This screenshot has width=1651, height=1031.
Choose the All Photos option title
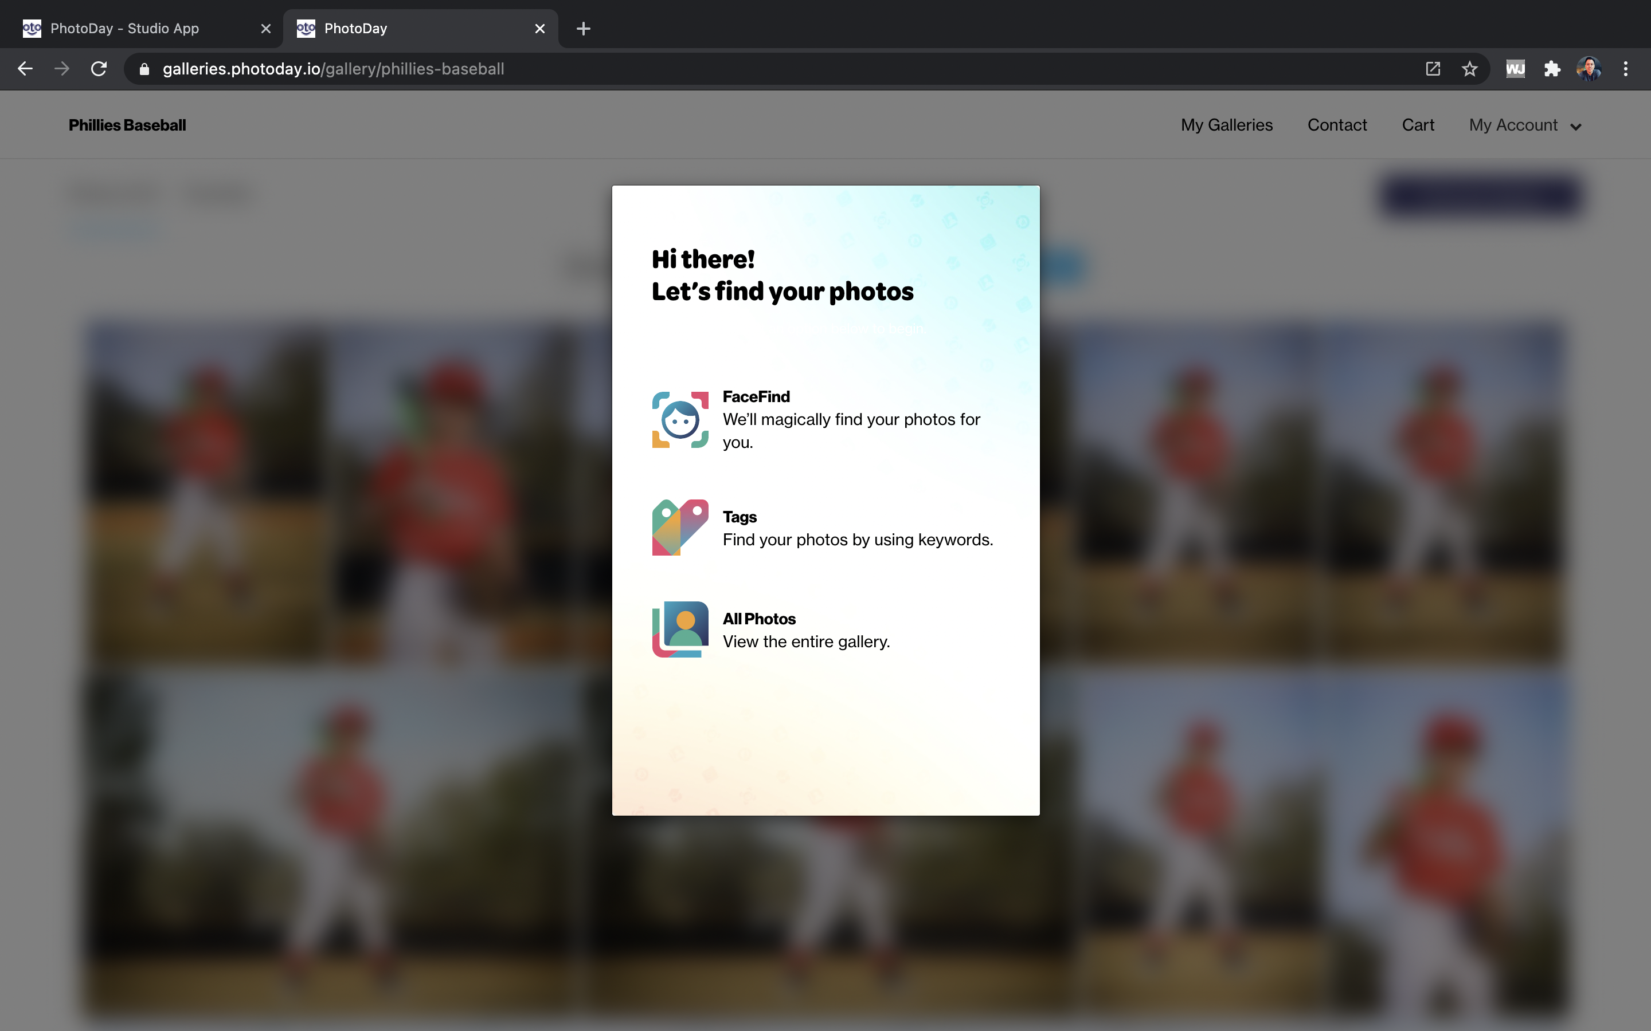coord(758,619)
